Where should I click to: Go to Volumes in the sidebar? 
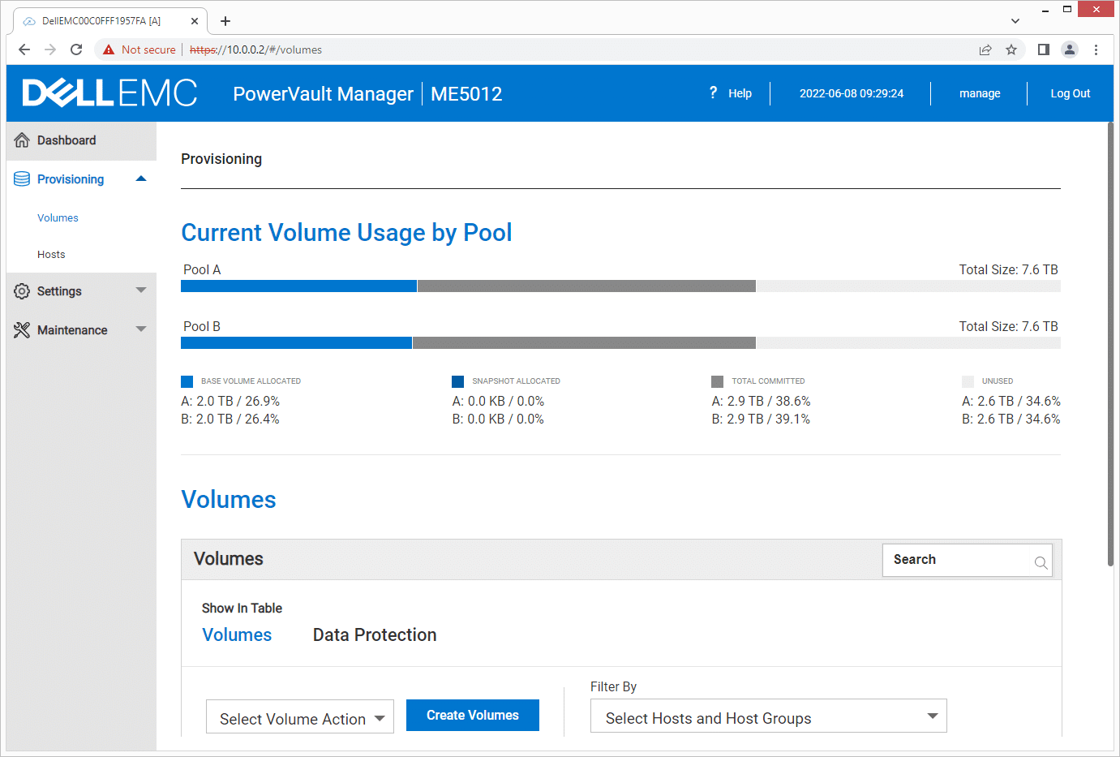point(58,217)
